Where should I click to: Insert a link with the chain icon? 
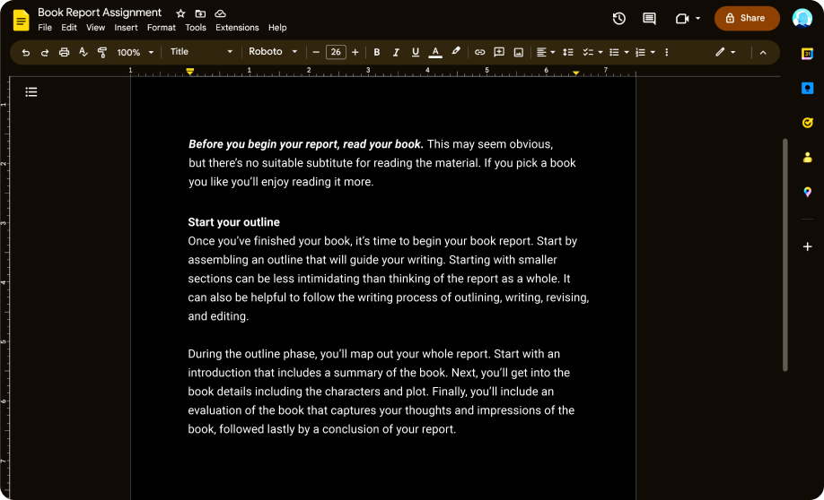pyautogui.click(x=479, y=53)
